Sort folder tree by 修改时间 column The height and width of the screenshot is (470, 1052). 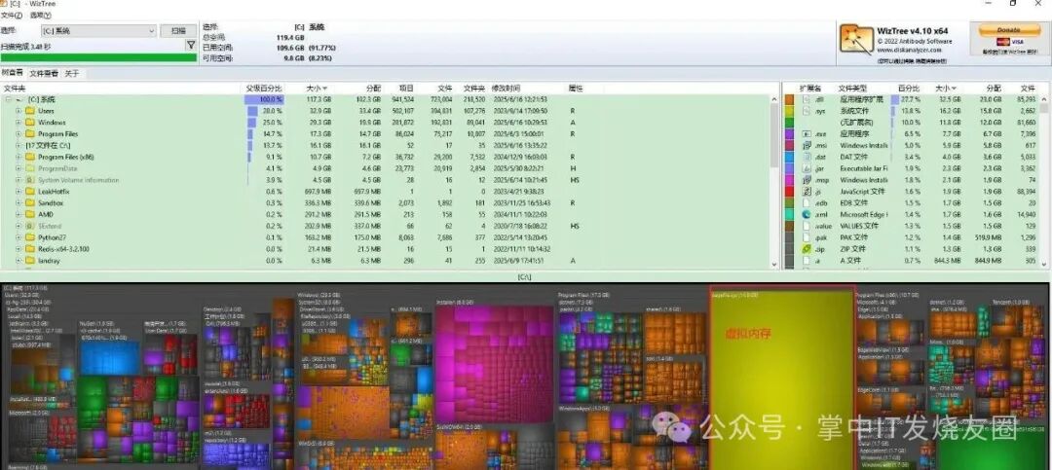pyautogui.click(x=506, y=88)
